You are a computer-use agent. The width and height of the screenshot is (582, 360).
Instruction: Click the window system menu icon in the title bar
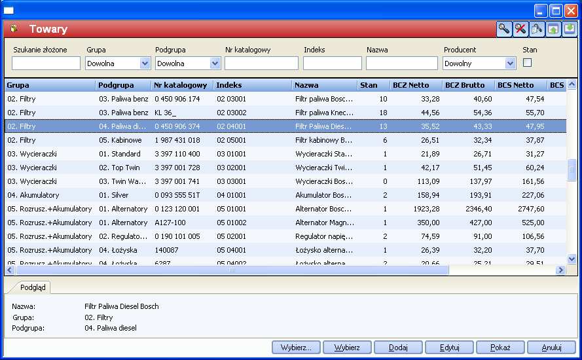click(9, 10)
